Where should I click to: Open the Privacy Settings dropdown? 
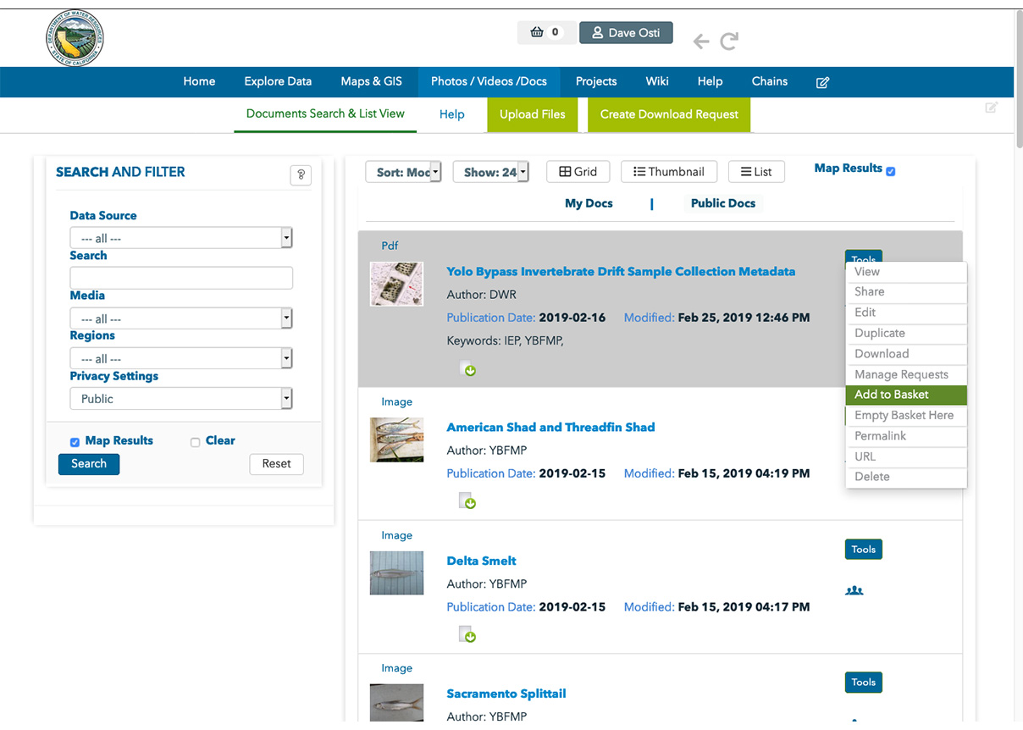181,399
